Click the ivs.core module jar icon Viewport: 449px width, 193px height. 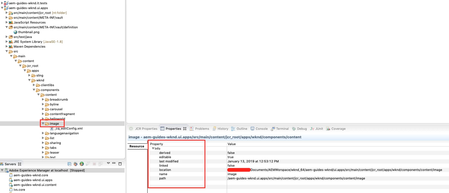(11, 190)
